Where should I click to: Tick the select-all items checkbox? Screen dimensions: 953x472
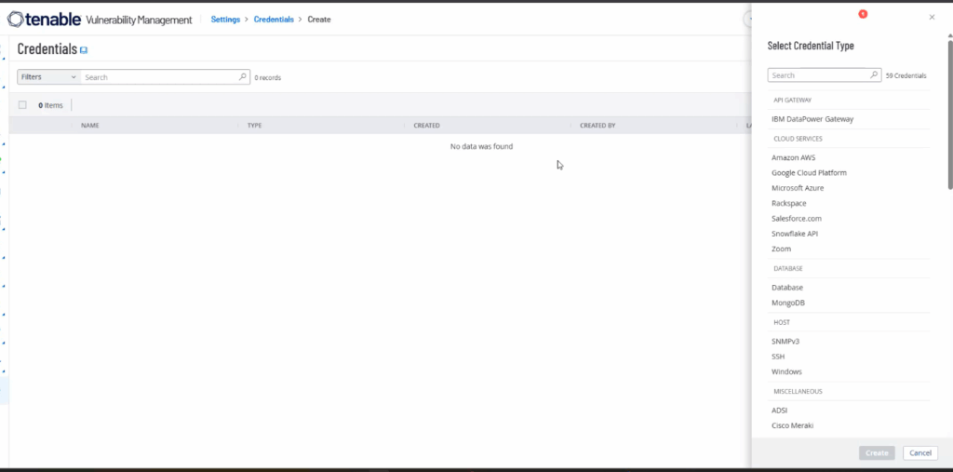point(23,105)
